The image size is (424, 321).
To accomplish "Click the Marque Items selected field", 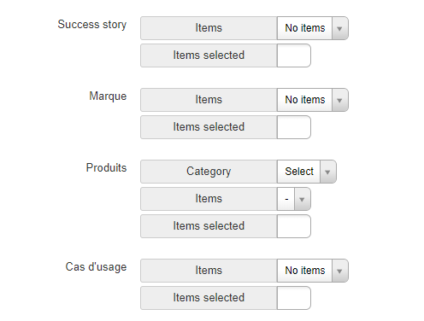I will click(294, 127).
